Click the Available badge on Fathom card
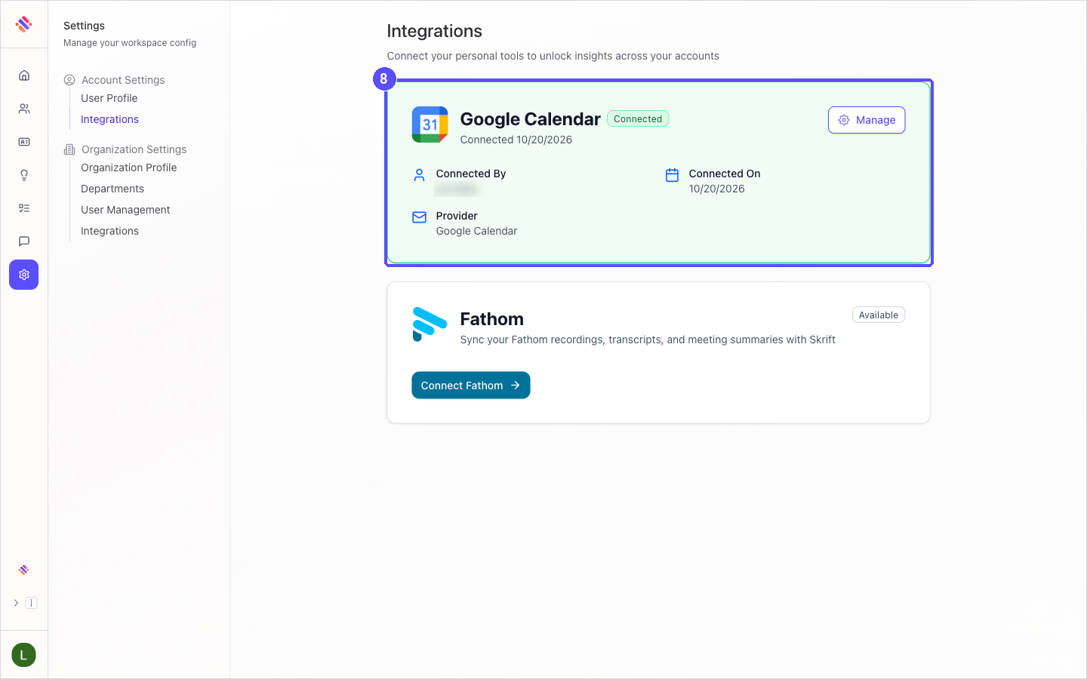Screen dimensions: 1087x679 pos(879,315)
